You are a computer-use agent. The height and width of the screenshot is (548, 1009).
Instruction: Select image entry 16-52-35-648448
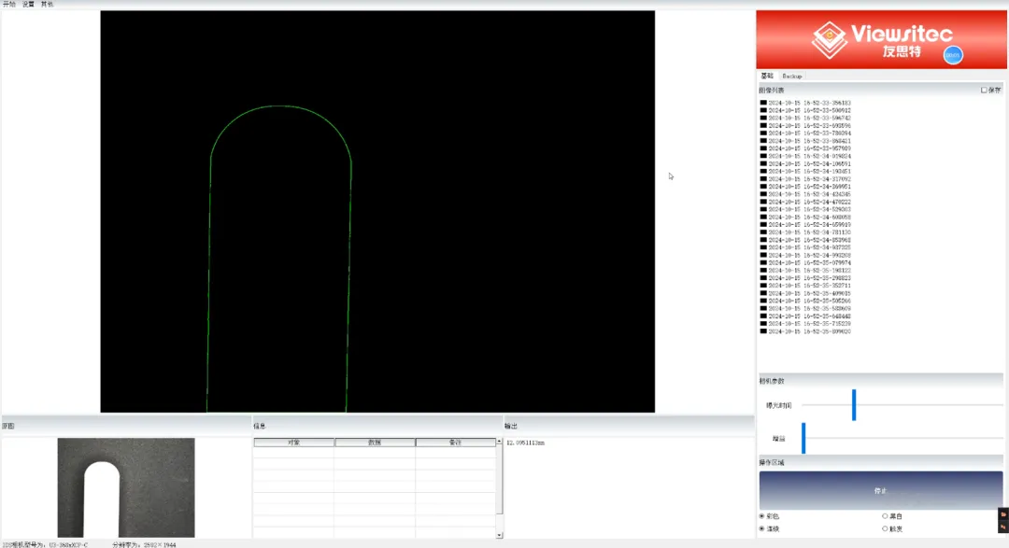809,316
